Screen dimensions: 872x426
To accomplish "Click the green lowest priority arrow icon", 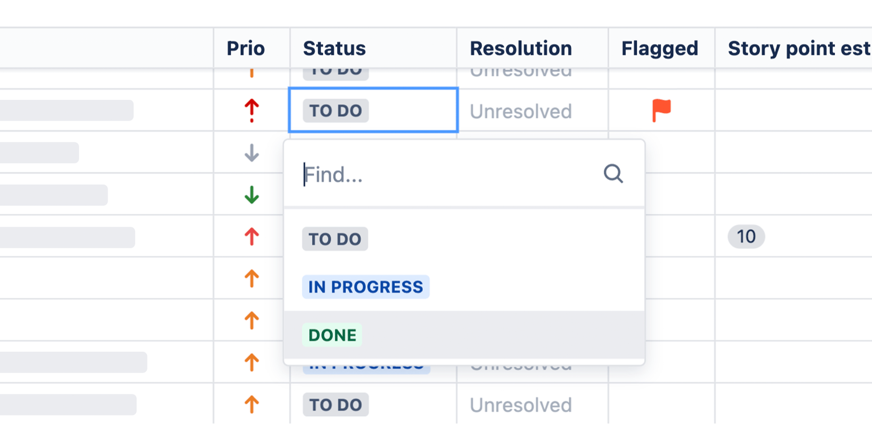I will (251, 194).
